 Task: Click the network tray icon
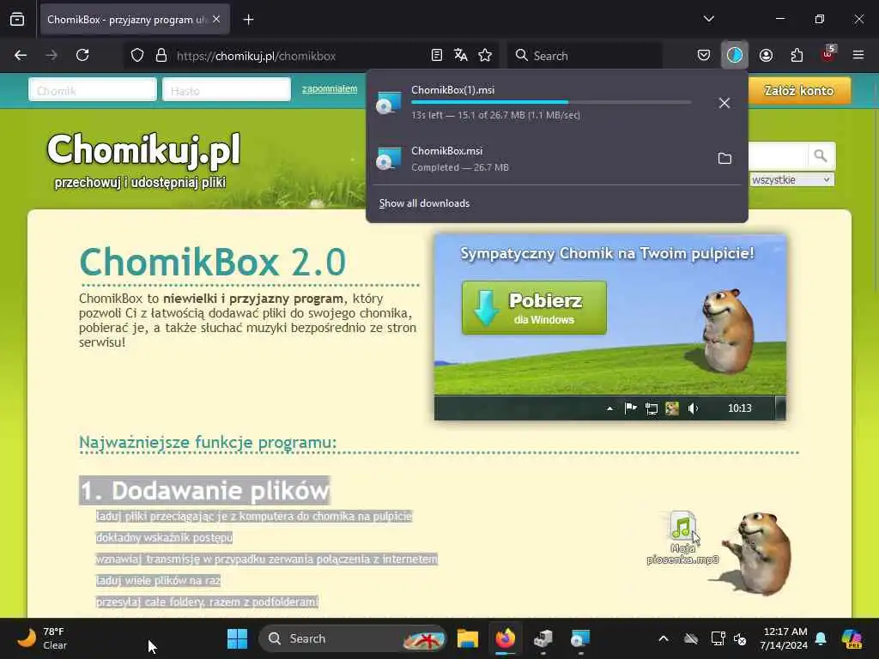pyautogui.click(x=718, y=638)
